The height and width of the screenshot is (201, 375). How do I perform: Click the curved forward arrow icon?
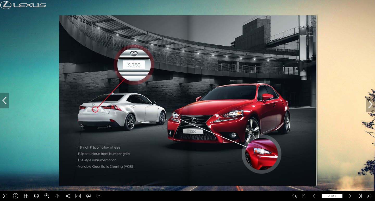point(370,196)
